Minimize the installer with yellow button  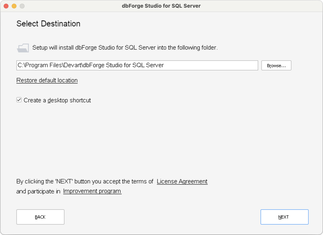coord(14,6)
